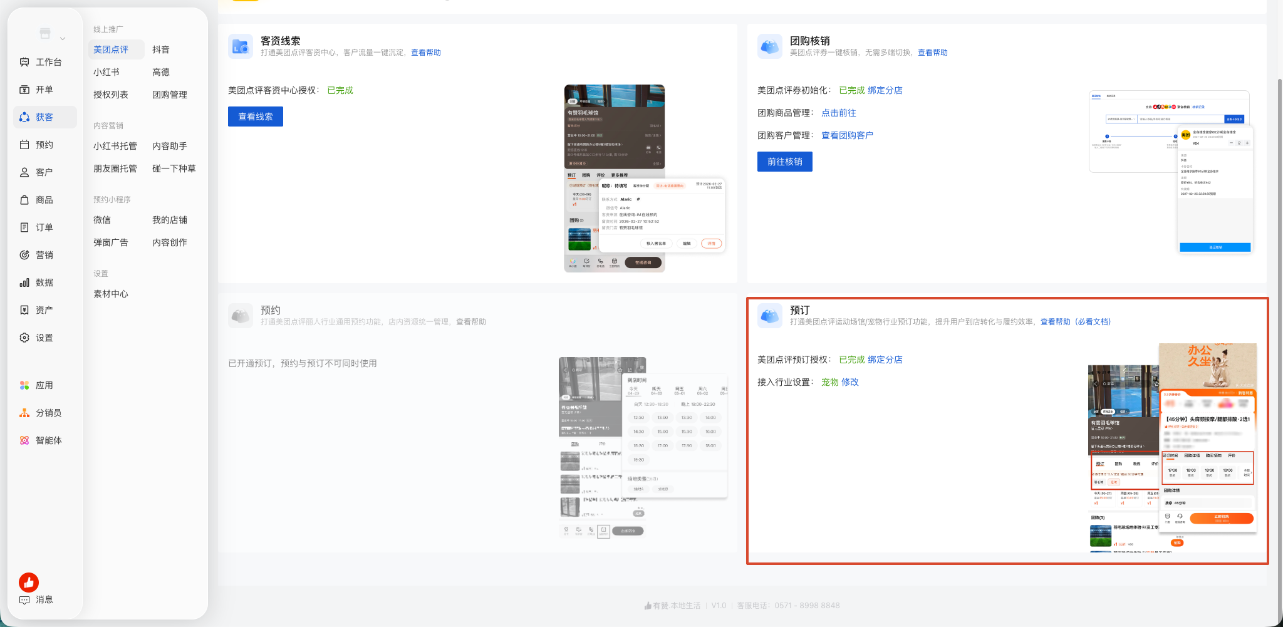The image size is (1283, 627).
Task: Select 微信 under 预约小程序
Action: (x=102, y=220)
